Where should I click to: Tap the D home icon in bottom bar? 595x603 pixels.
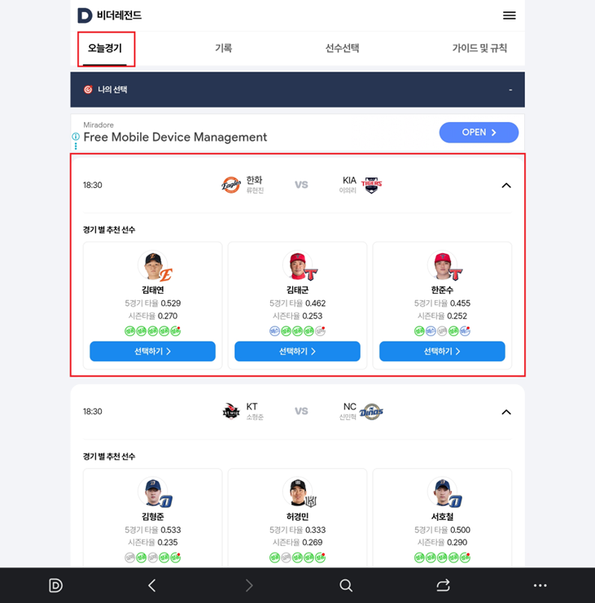tap(55, 585)
